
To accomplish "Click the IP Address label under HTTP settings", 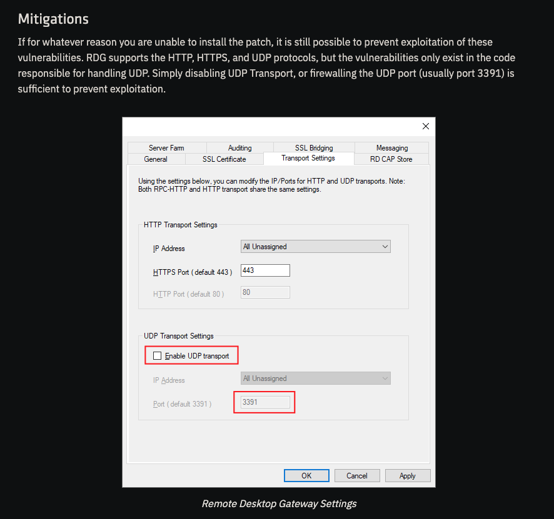I will click(x=169, y=249).
